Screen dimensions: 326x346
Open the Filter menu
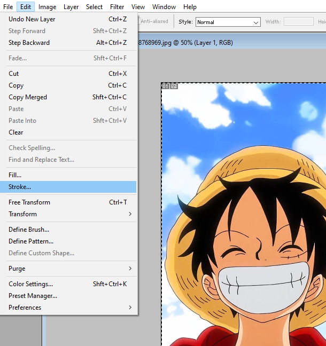point(117,7)
